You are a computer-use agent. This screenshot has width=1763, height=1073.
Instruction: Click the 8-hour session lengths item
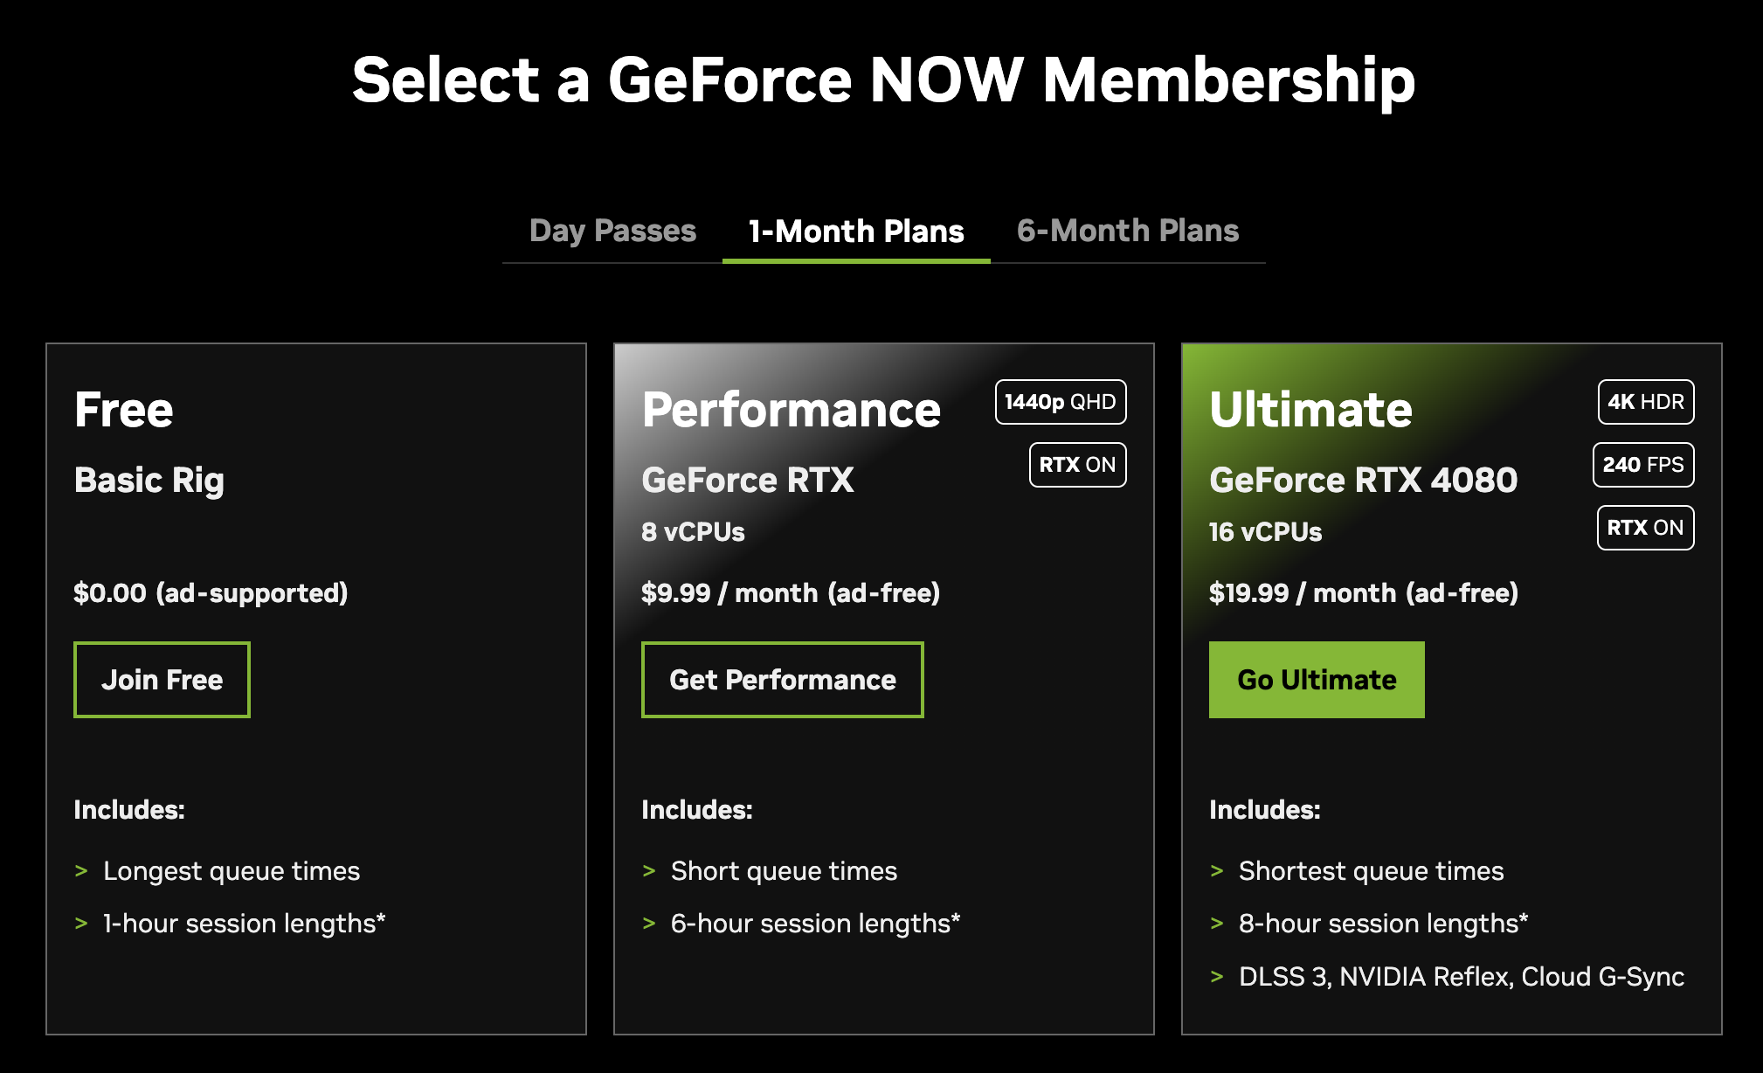click(1384, 924)
